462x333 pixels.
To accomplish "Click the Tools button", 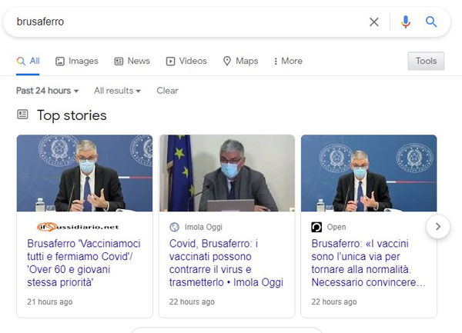I will pos(426,61).
